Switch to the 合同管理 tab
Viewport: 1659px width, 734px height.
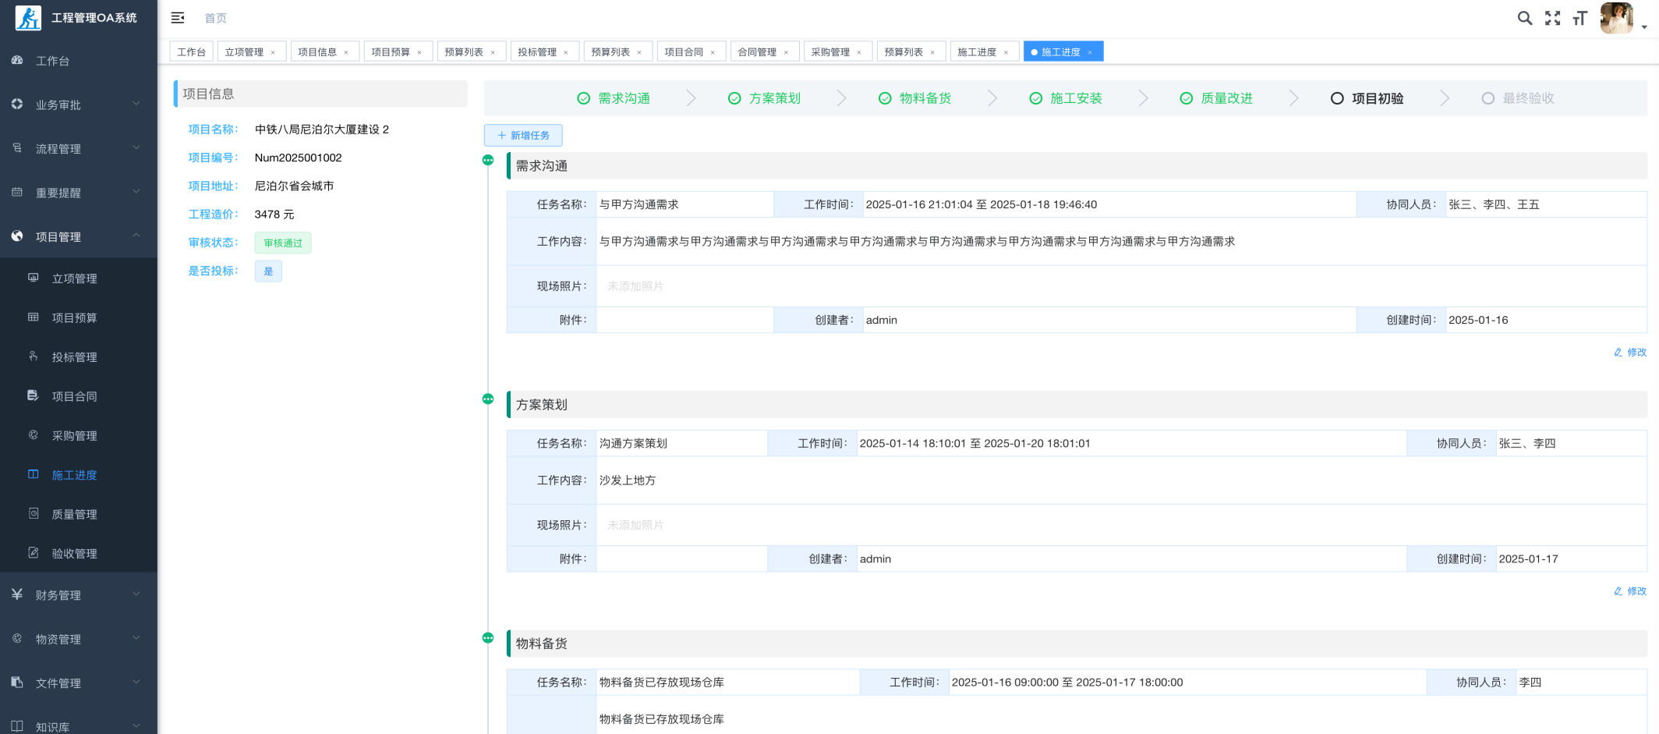coord(756,52)
